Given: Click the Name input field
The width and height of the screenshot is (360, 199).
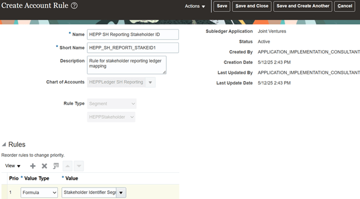Looking at the screenshot, I should coord(133,34).
